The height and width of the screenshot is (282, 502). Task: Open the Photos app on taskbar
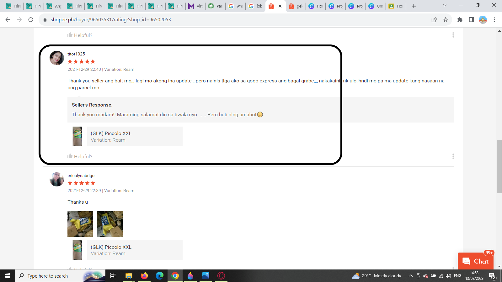[206, 276]
